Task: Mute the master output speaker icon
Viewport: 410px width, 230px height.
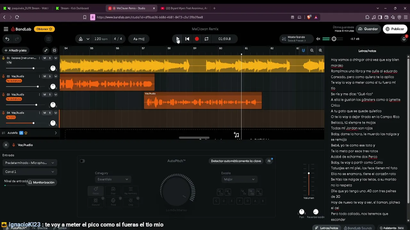Action: (318, 39)
